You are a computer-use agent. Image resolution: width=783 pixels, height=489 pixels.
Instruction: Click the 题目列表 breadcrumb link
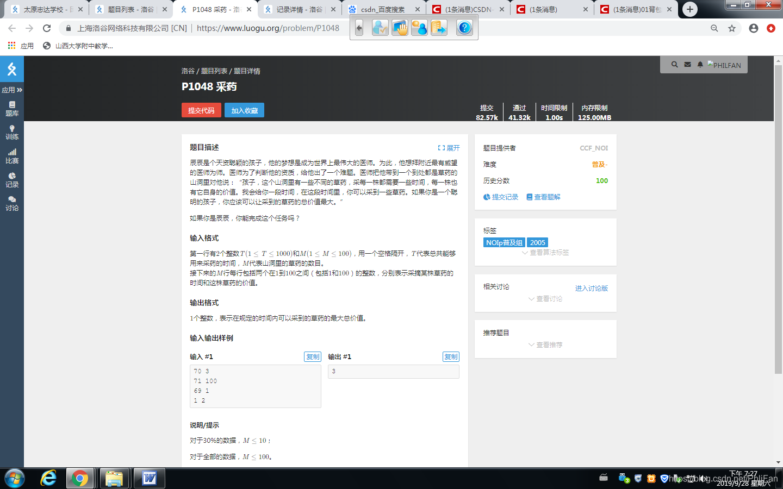[214, 71]
